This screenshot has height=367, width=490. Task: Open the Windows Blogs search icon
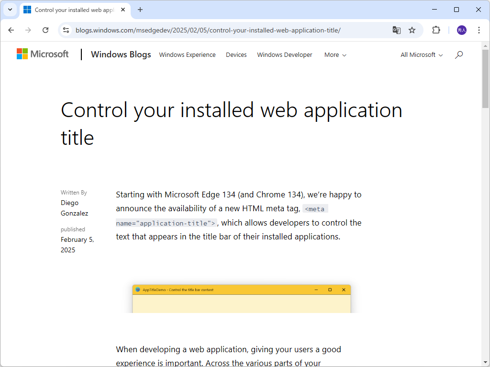[458, 55]
